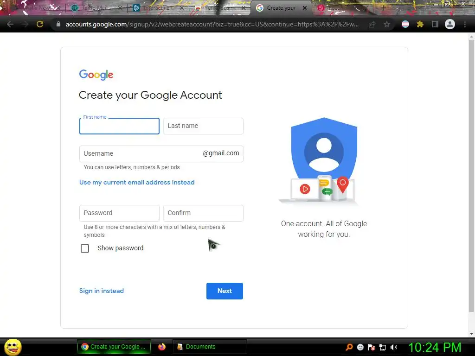Image resolution: width=475 pixels, height=356 pixels.
Task: Click the scrollbar down arrow
Action: (x=471, y=333)
